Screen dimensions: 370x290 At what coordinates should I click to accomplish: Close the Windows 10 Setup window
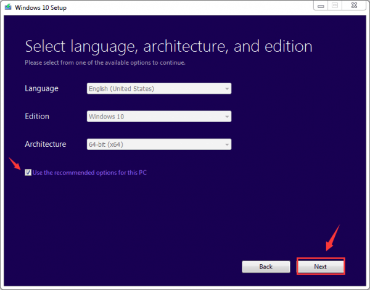[354, 6]
